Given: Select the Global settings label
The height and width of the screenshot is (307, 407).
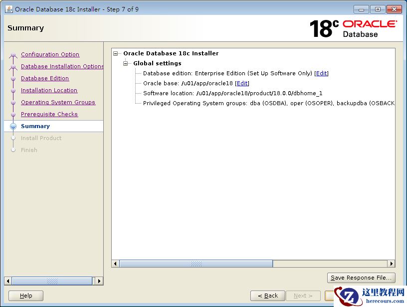Looking at the screenshot, I should click(x=157, y=63).
